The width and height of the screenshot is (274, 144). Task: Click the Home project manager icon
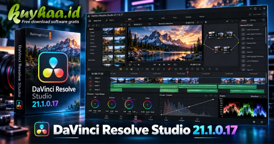[x=254, y=122]
